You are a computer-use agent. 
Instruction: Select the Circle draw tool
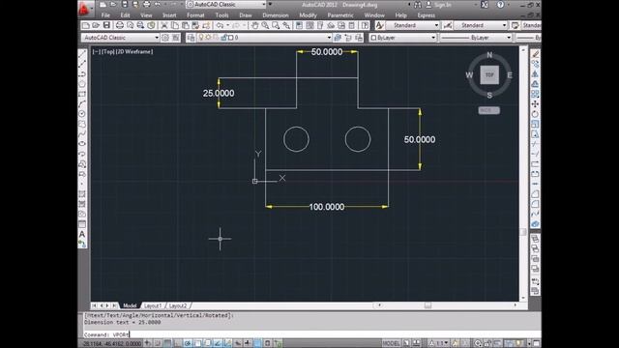pos(82,114)
